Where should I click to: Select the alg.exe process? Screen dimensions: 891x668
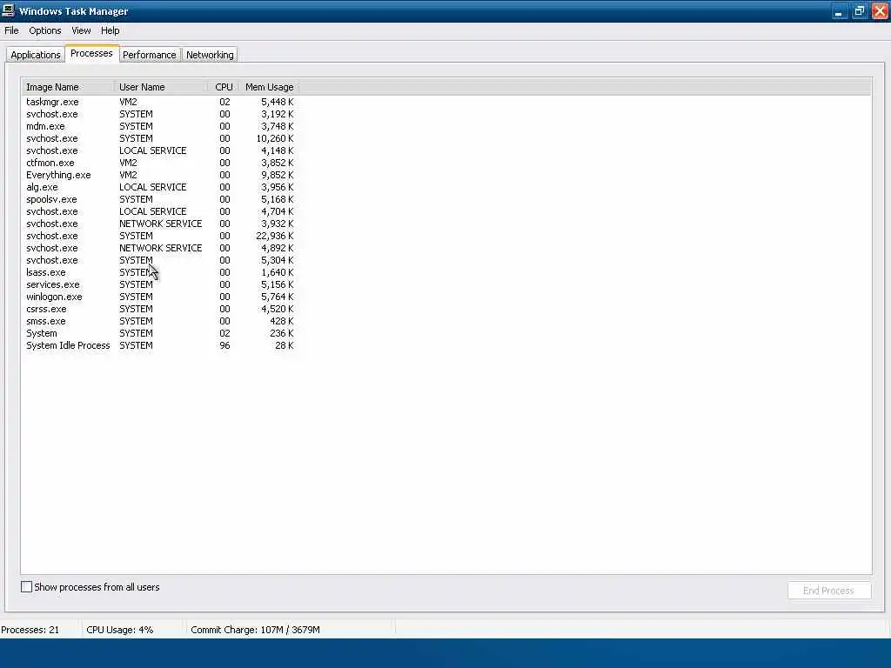160,188
